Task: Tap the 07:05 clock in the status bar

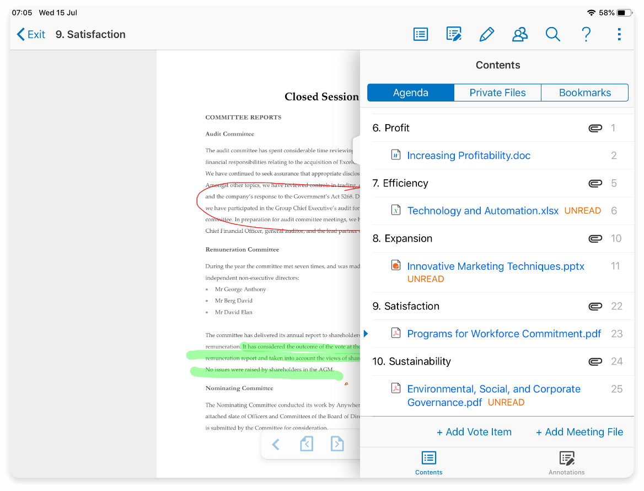Action: pyautogui.click(x=22, y=13)
